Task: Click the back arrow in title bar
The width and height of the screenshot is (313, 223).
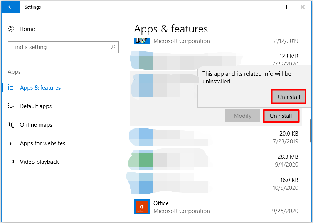Action: point(10,7)
